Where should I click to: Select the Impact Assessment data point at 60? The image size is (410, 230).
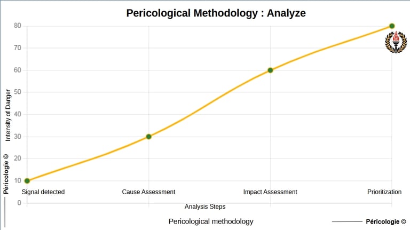click(x=270, y=70)
